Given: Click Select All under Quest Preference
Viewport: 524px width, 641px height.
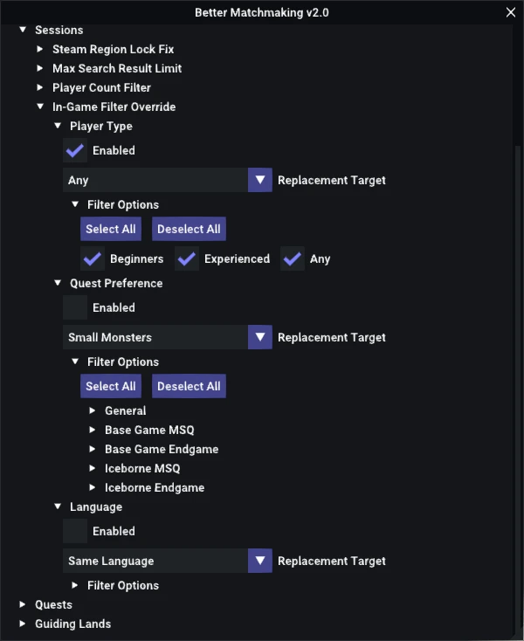Looking at the screenshot, I should pyautogui.click(x=111, y=386).
